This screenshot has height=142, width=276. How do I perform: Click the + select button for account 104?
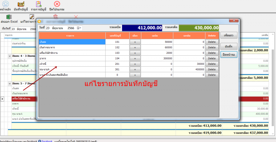tap(135, 58)
